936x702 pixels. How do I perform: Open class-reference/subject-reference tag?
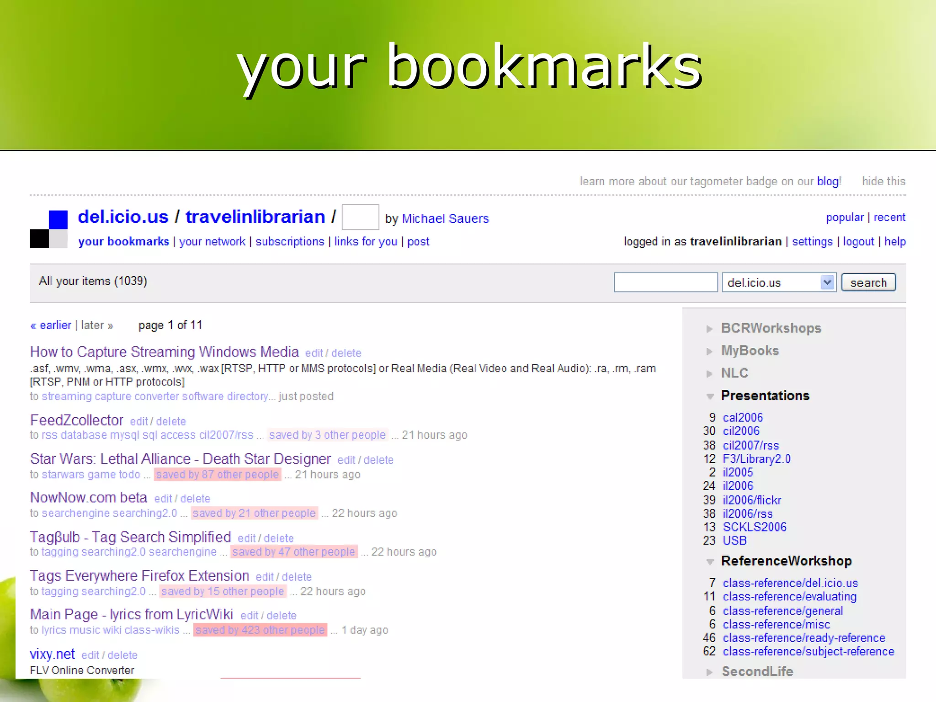[808, 652]
